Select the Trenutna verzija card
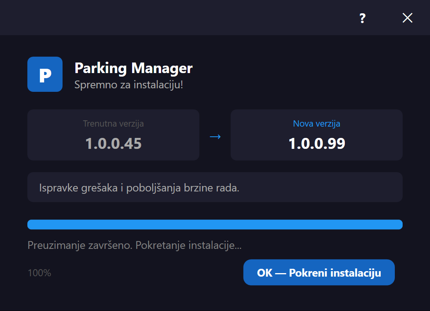Image resolution: width=430 pixels, height=311 pixels. pyautogui.click(x=113, y=135)
